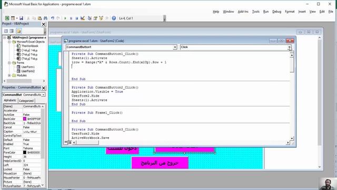Click the Project panel horizontal scrollbar
Viewport: 337px width, 190px height.
point(19,81)
